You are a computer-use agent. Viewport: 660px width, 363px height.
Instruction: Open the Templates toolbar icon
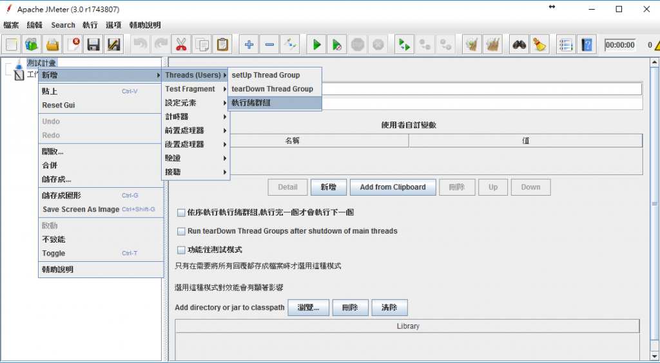pyautogui.click(x=32, y=44)
